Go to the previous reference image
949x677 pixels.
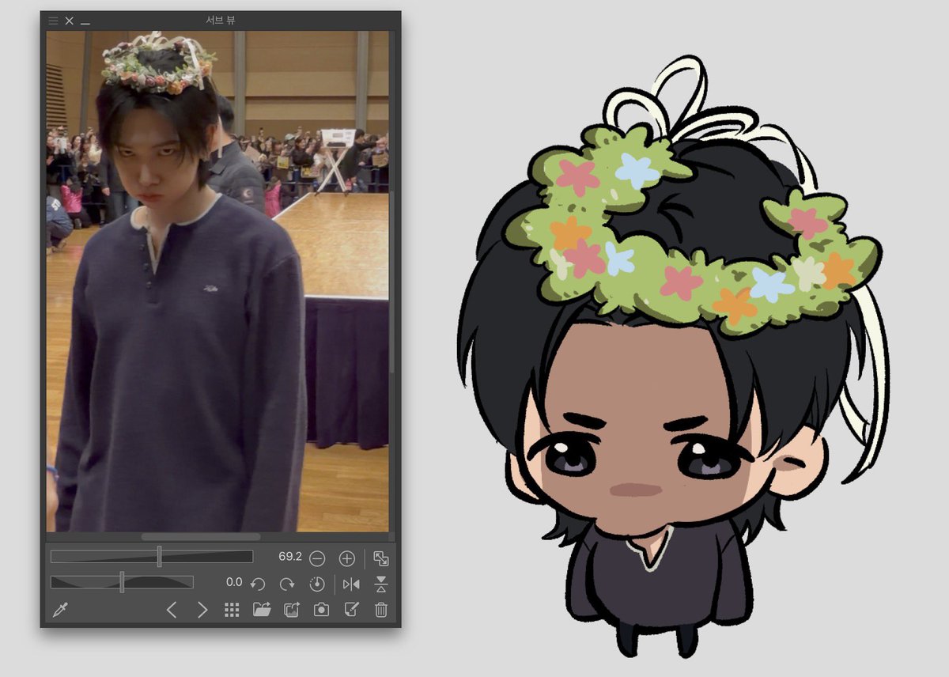tap(172, 610)
